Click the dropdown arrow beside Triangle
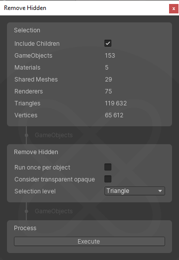This screenshot has height=260, width=179. pyautogui.click(x=160, y=191)
